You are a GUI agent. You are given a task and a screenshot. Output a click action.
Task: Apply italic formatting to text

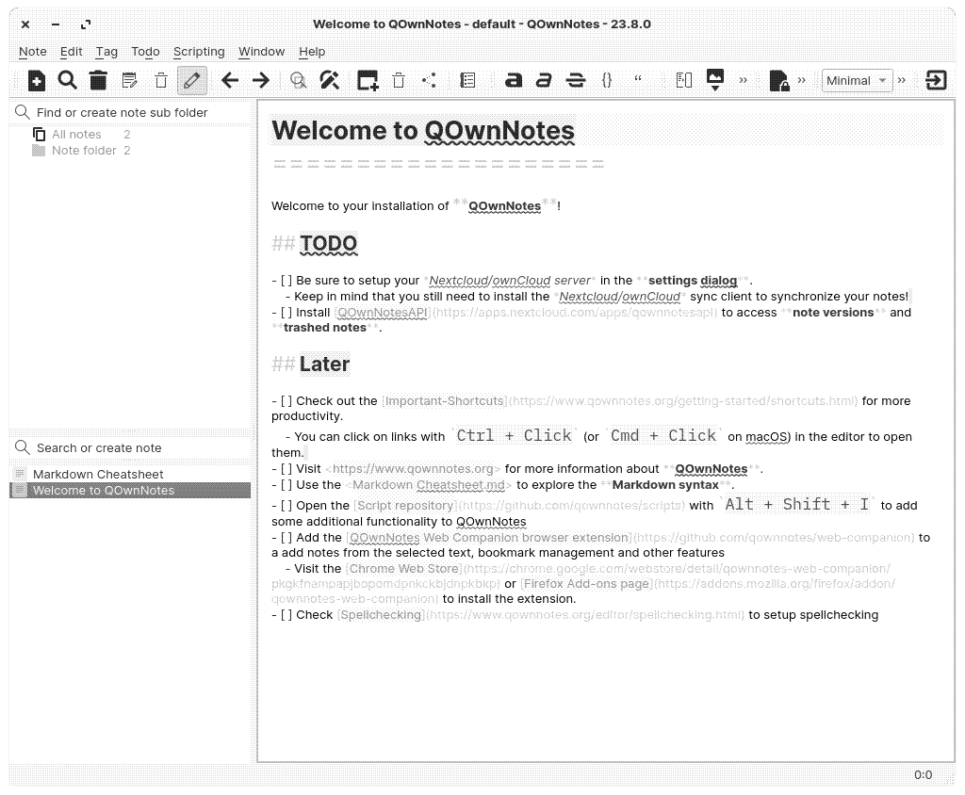(544, 81)
